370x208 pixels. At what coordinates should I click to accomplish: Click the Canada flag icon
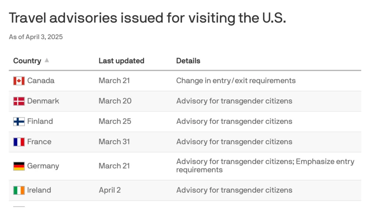pyautogui.click(x=19, y=81)
